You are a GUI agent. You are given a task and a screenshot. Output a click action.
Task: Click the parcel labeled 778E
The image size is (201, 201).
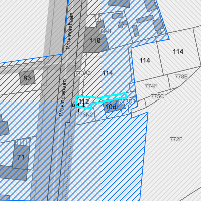tap(181, 77)
